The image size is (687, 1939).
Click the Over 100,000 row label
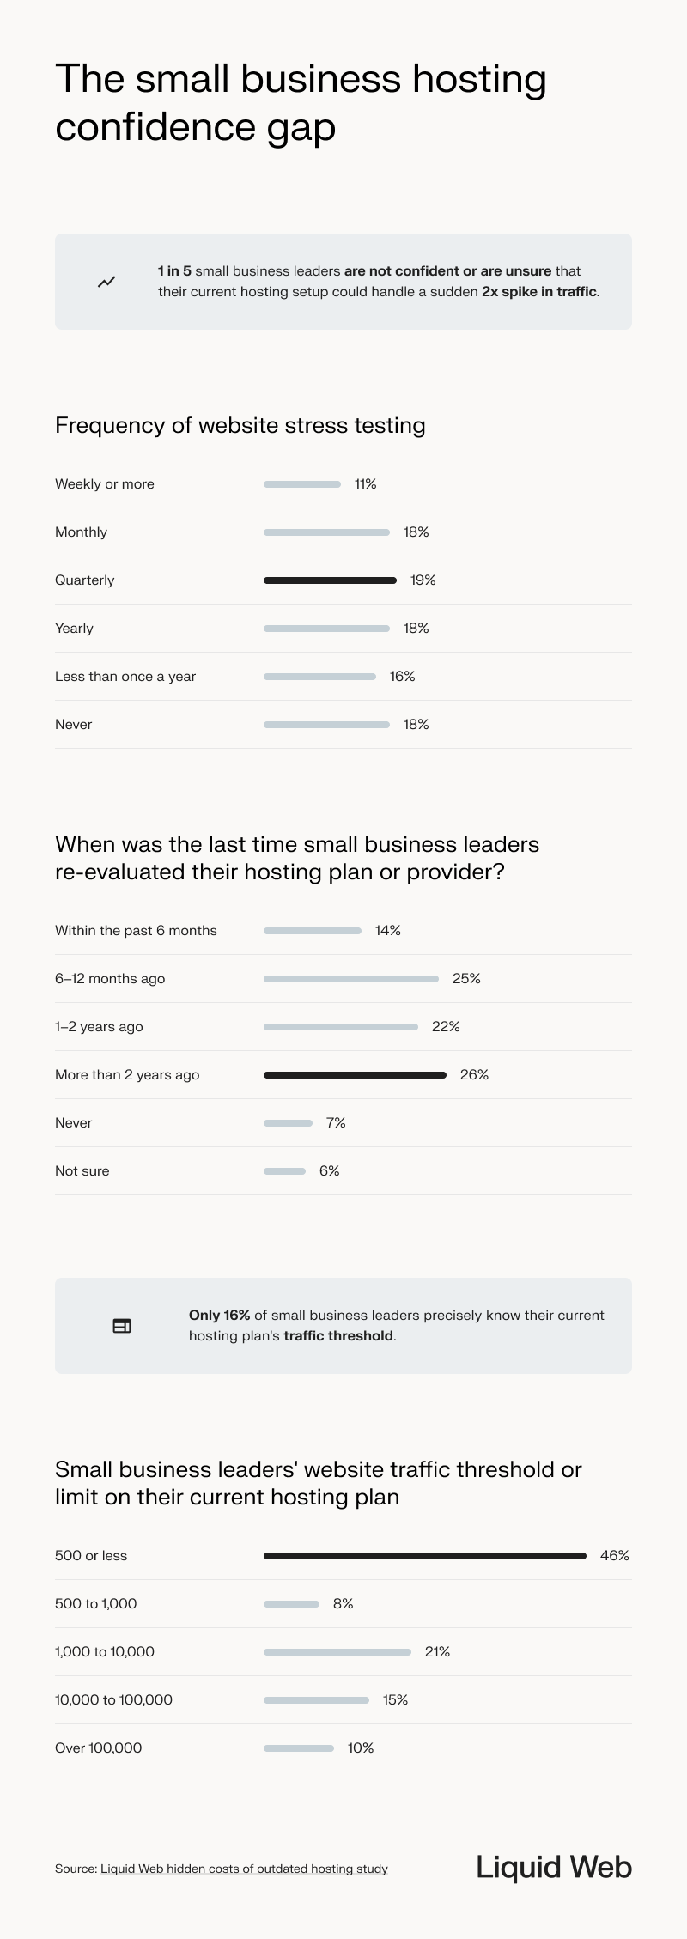tap(99, 1748)
